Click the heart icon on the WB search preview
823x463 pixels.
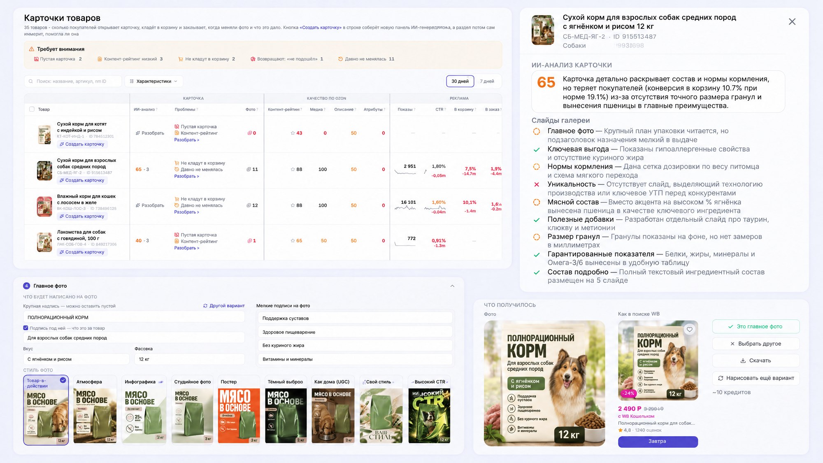tap(690, 329)
